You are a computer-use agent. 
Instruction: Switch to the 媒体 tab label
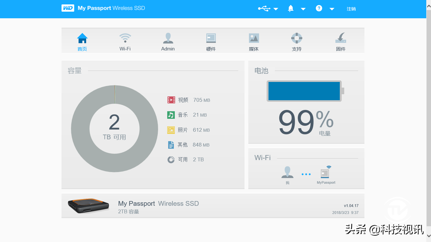(x=254, y=49)
